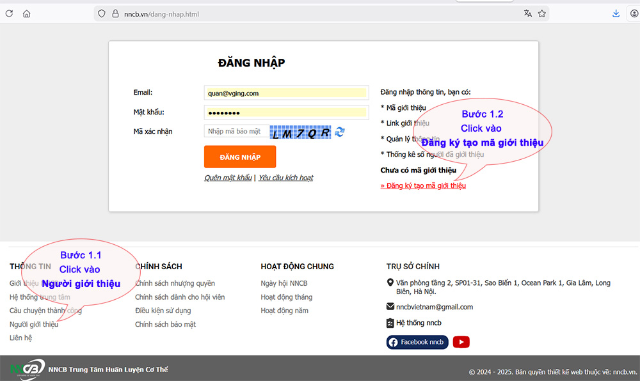Open the page translate icon
Image resolution: width=640 pixels, height=381 pixels.
tap(528, 13)
